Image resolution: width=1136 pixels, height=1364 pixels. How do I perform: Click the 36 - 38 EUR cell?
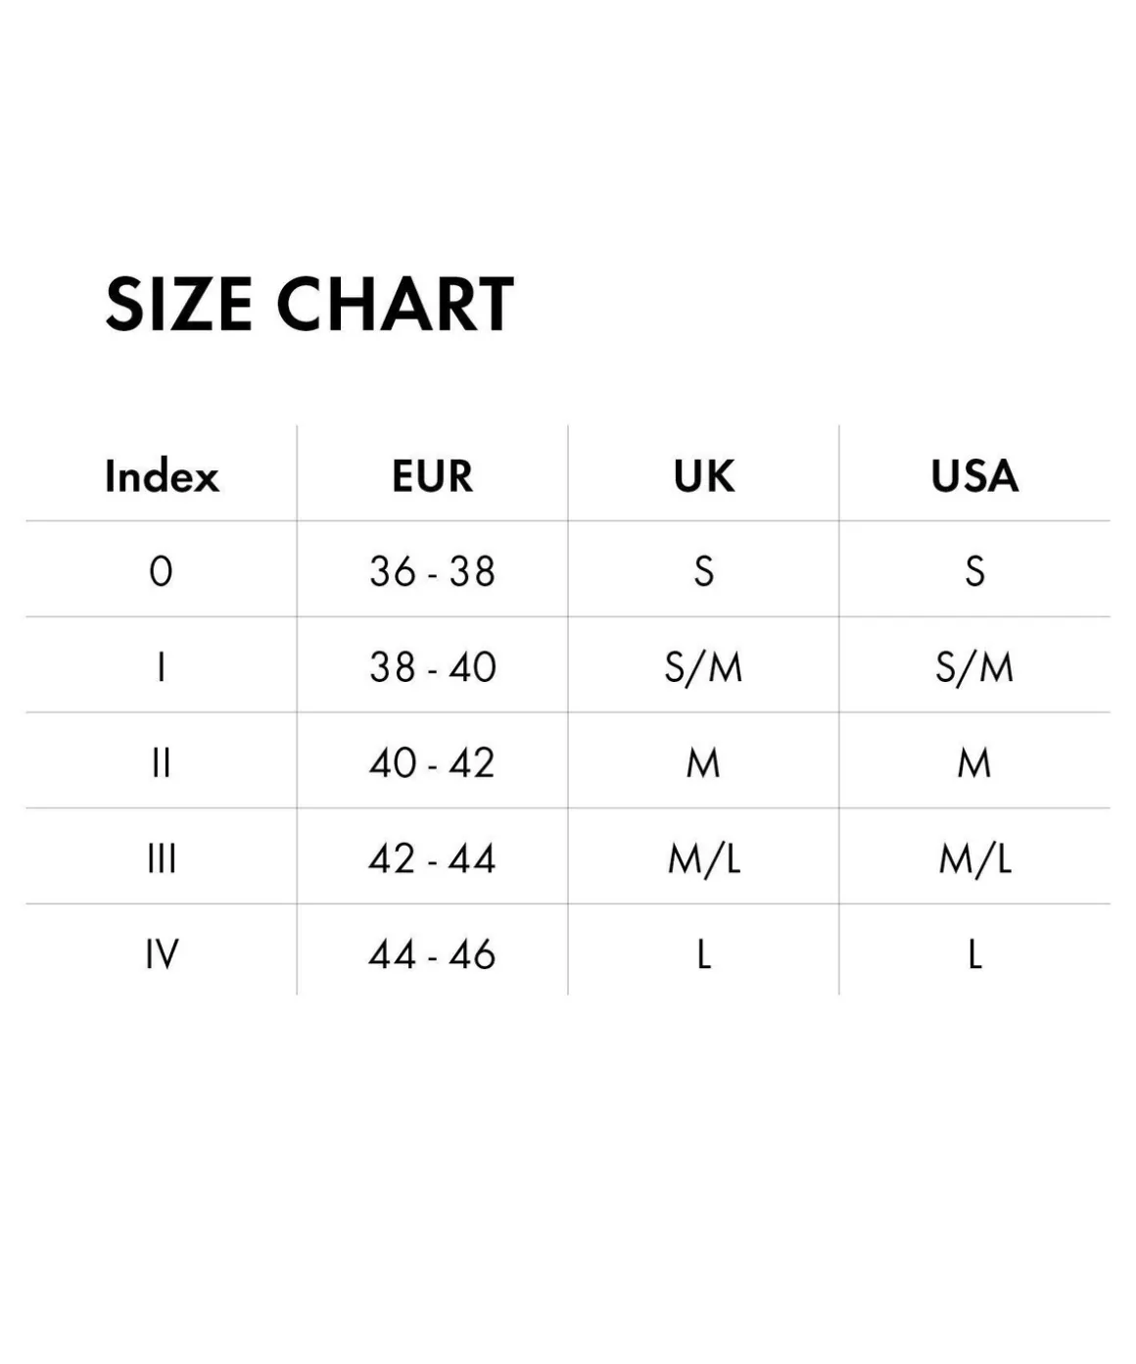click(x=433, y=571)
